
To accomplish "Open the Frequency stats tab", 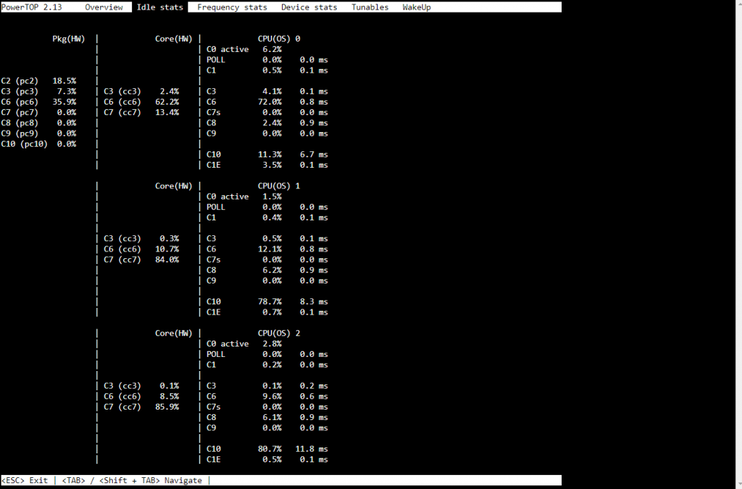I will pos(232,7).
